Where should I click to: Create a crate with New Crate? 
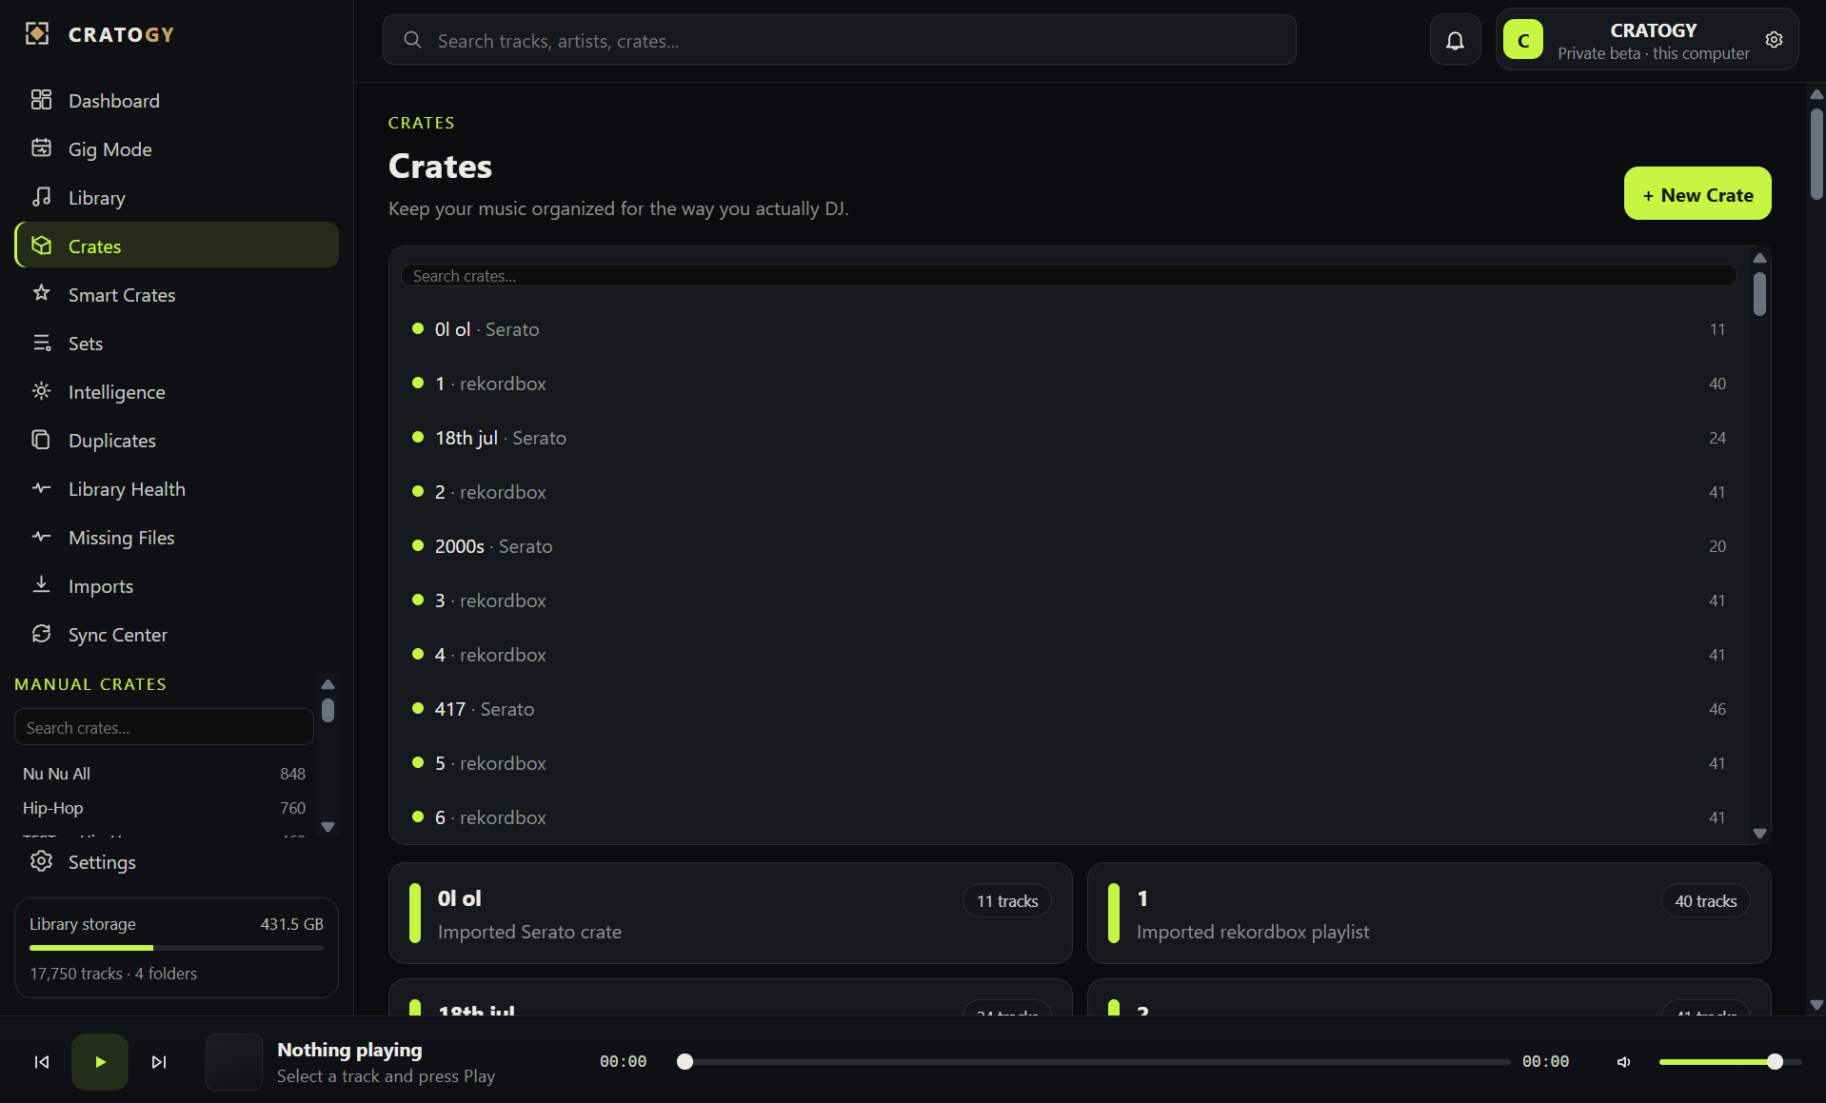pyautogui.click(x=1697, y=194)
